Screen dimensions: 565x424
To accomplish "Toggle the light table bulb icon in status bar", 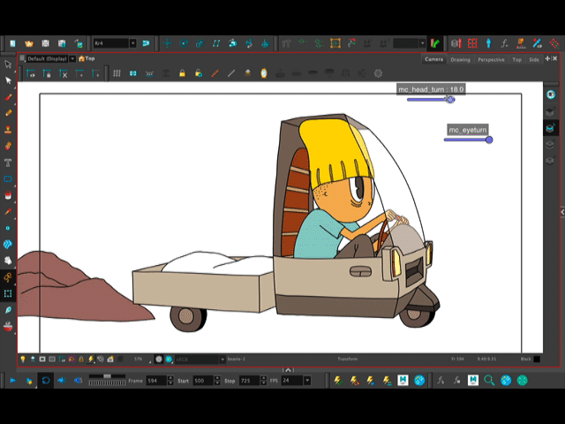I will tap(22, 360).
